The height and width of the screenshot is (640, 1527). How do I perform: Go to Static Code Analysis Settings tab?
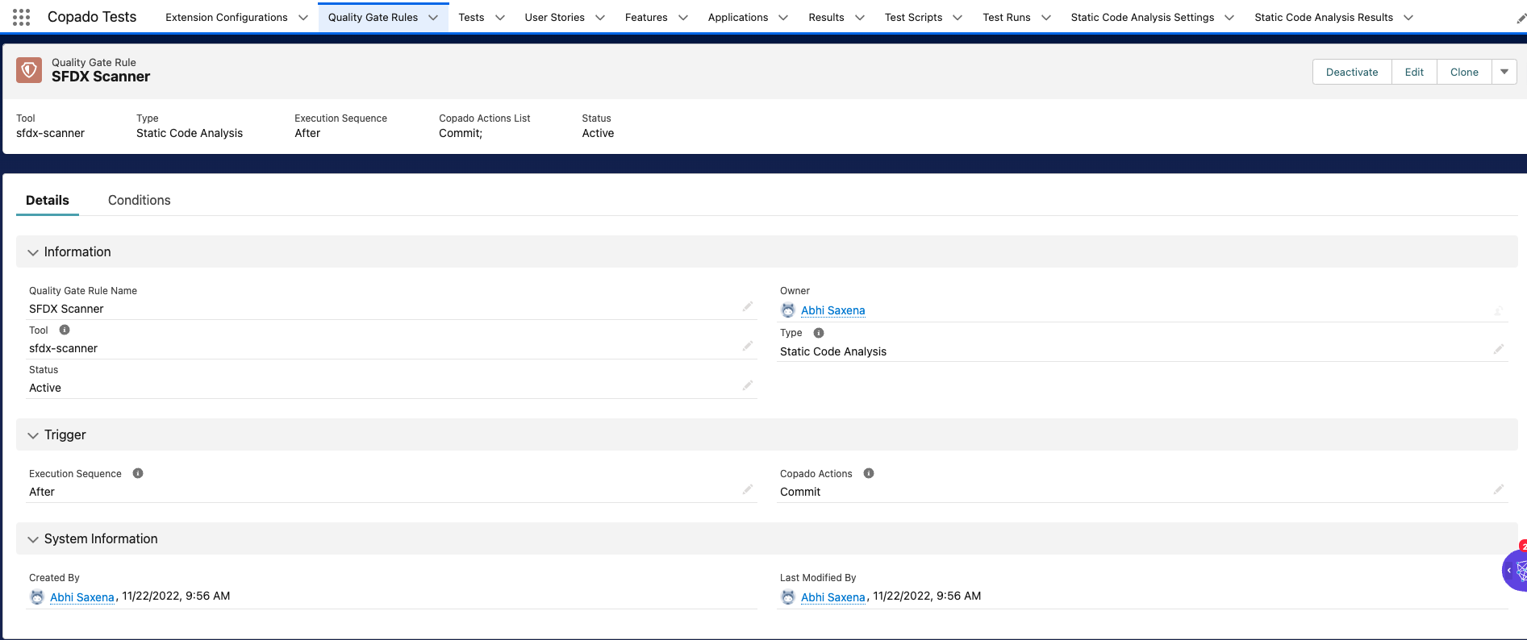[x=1142, y=18]
